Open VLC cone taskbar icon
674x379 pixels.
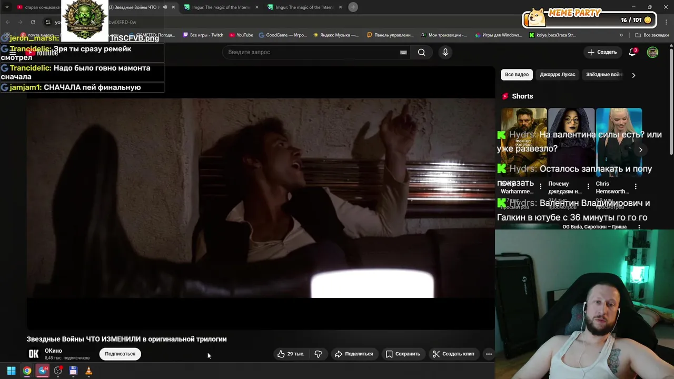click(88, 371)
